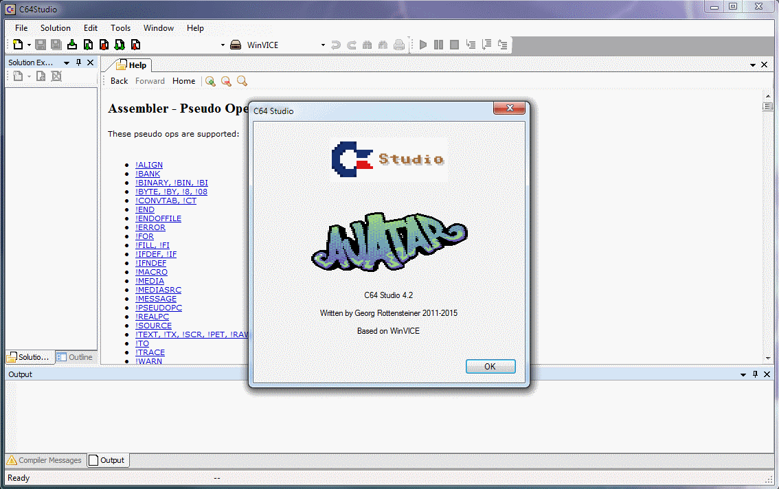Screen dimensions: 779x489
Task: Open the Tools menu
Action: [x=120, y=28]
